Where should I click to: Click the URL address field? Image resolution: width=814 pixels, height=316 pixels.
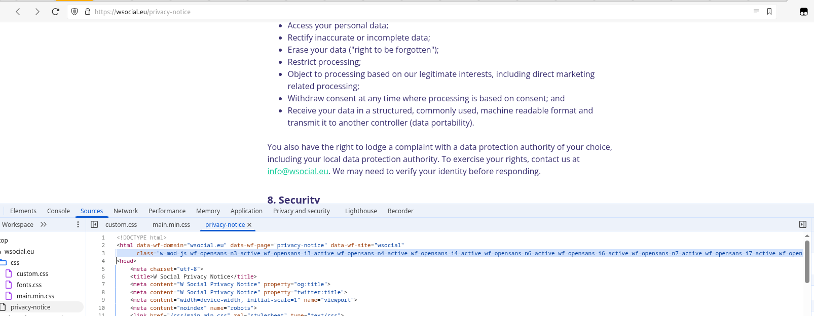click(x=405, y=12)
